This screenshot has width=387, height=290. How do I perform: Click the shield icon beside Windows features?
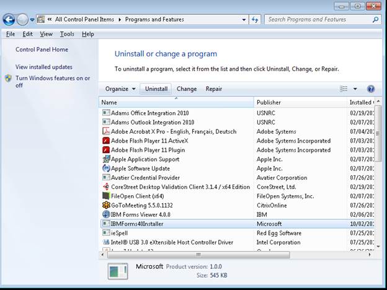pos(9,79)
